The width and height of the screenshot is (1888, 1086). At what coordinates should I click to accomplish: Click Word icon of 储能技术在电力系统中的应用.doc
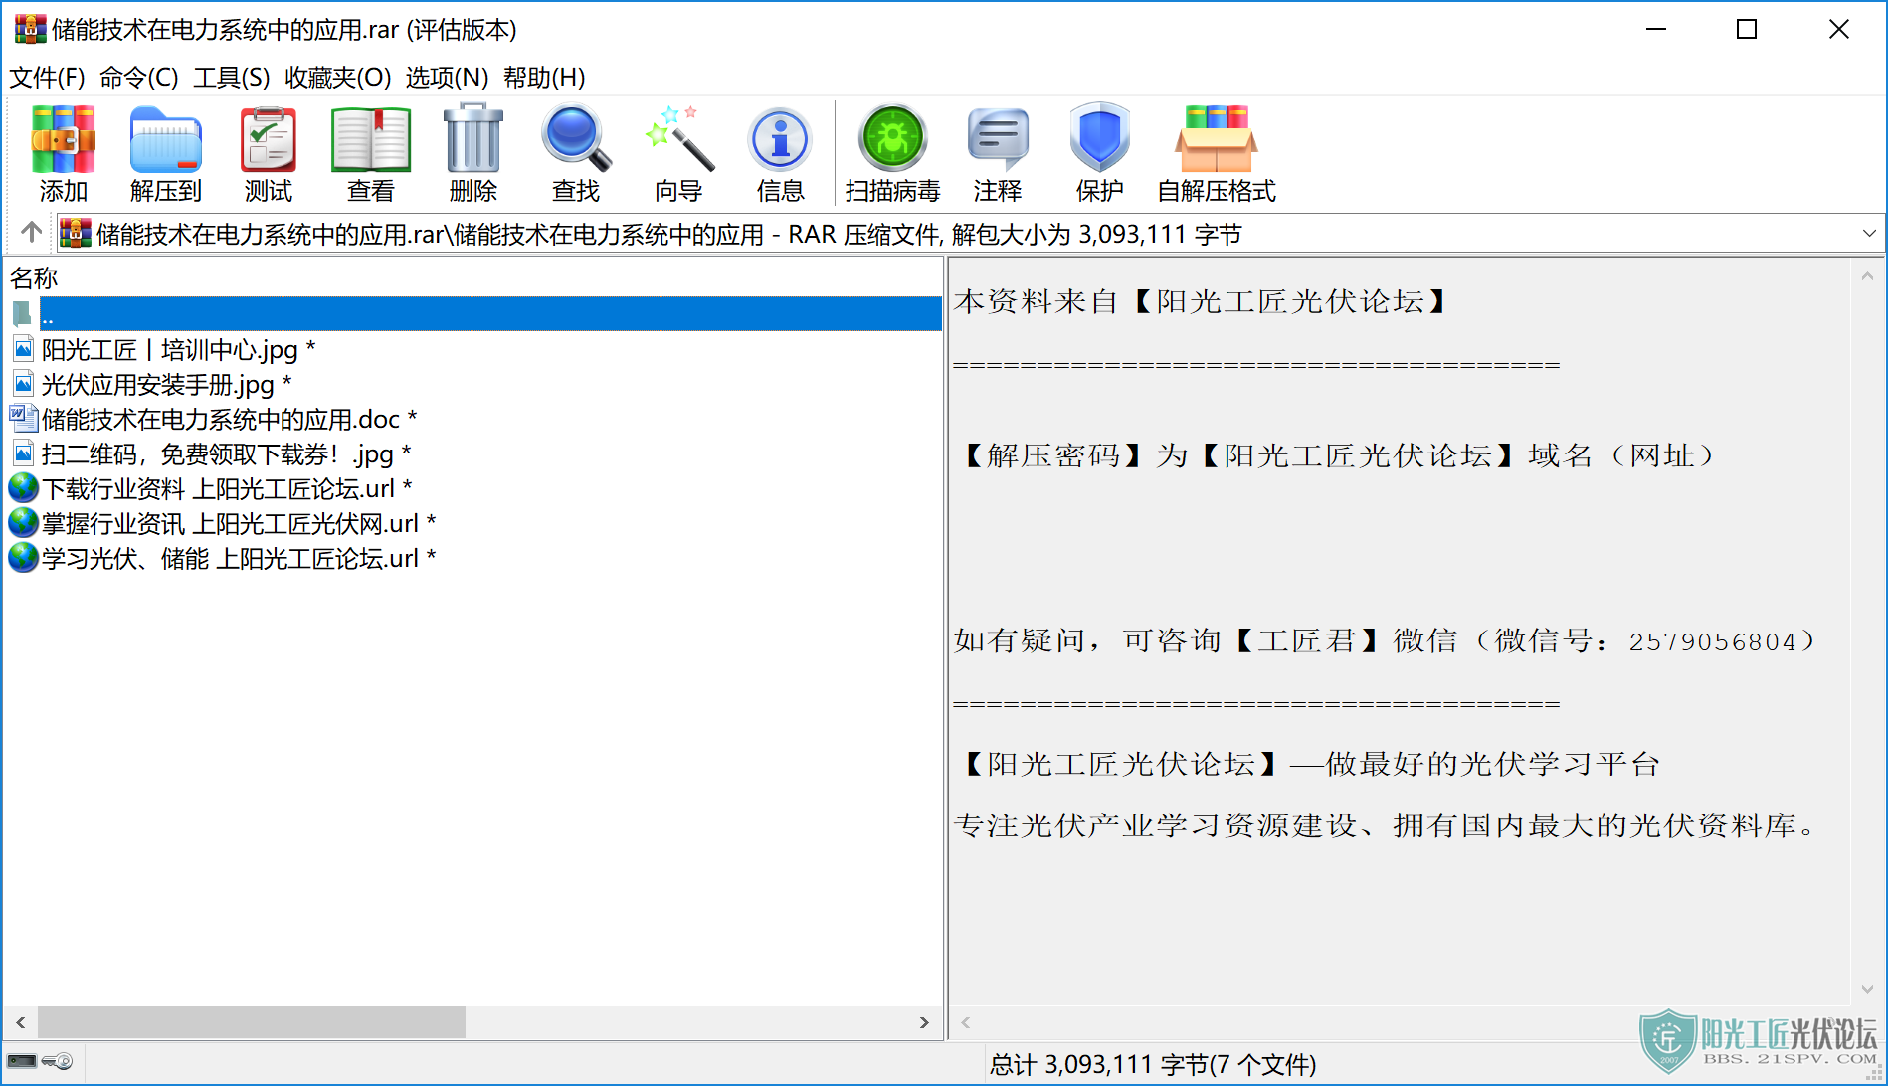click(x=23, y=419)
